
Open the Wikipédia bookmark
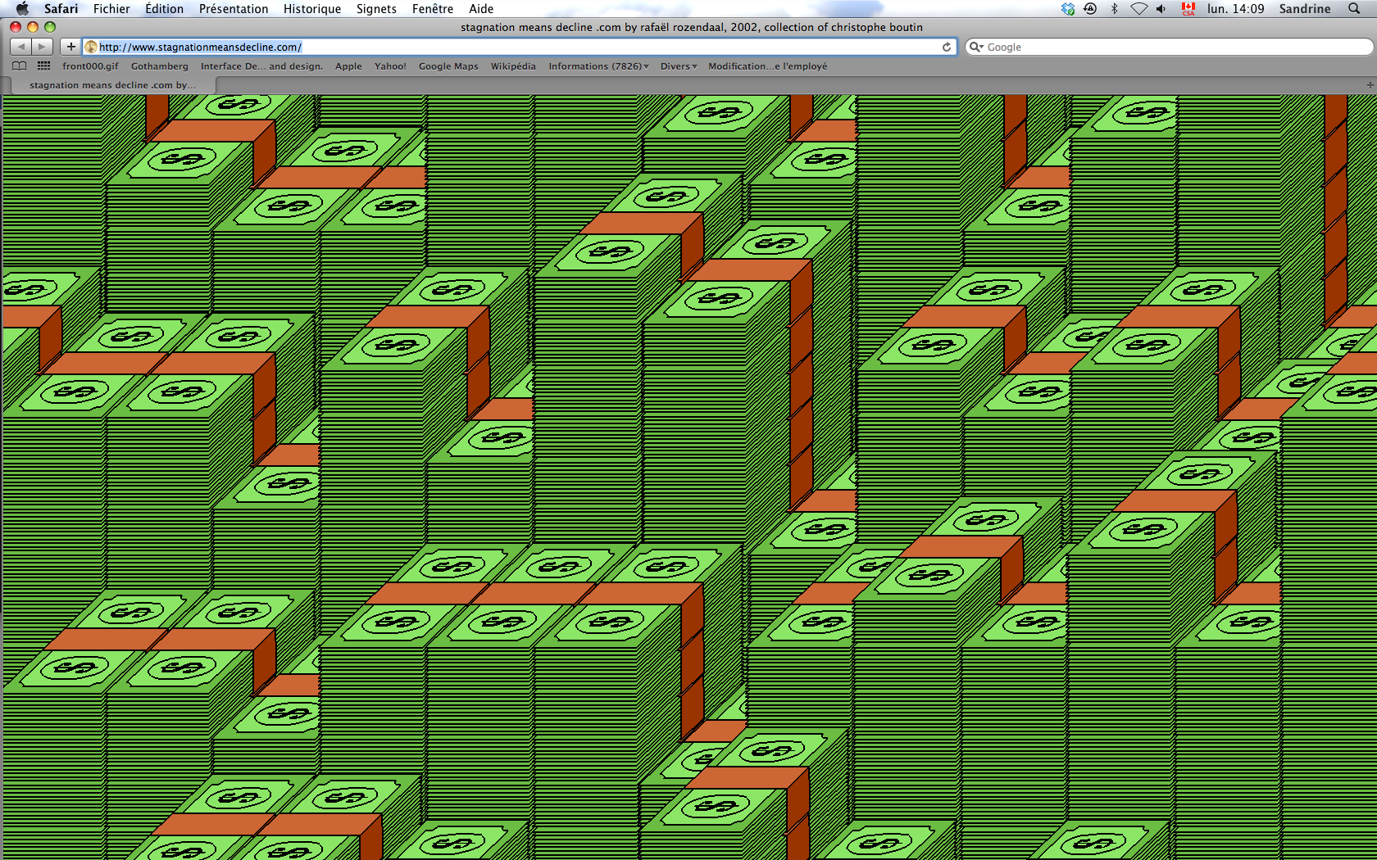coord(513,66)
